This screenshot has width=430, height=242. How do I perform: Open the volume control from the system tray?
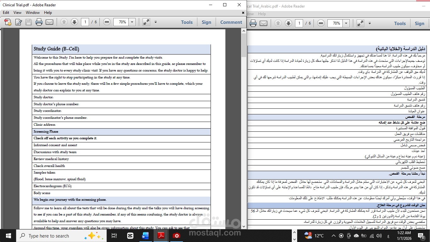pos(379,236)
